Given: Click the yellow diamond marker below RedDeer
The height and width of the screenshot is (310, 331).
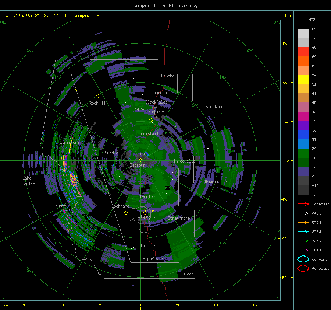Looking at the screenshot, I should point(152,120).
